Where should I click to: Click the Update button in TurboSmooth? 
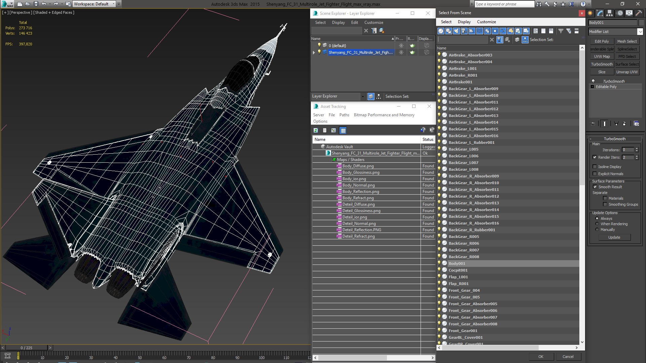614,237
